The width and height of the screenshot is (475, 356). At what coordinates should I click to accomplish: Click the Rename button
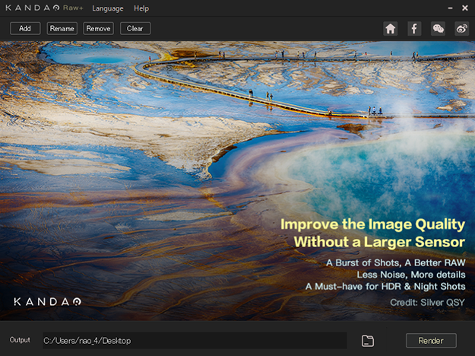62,29
